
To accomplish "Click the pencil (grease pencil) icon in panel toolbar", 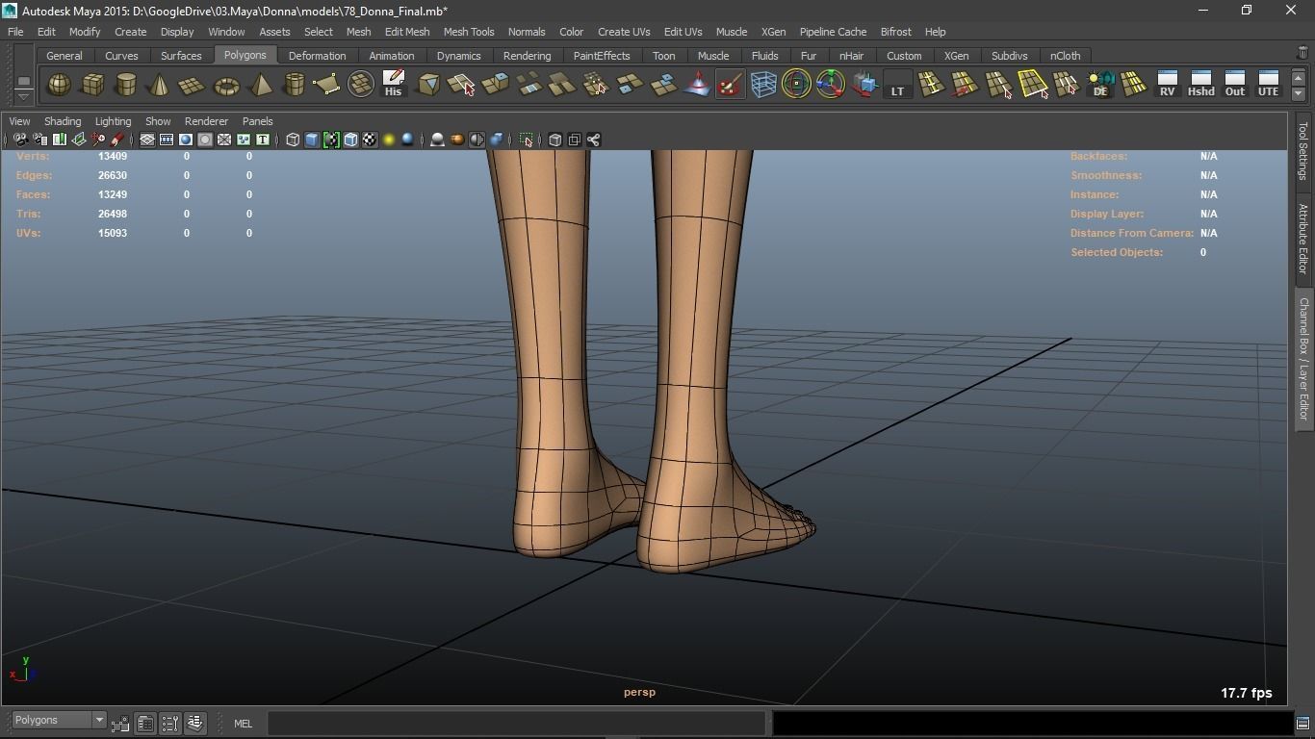I will pyautogui.click(x=117, y=140).
